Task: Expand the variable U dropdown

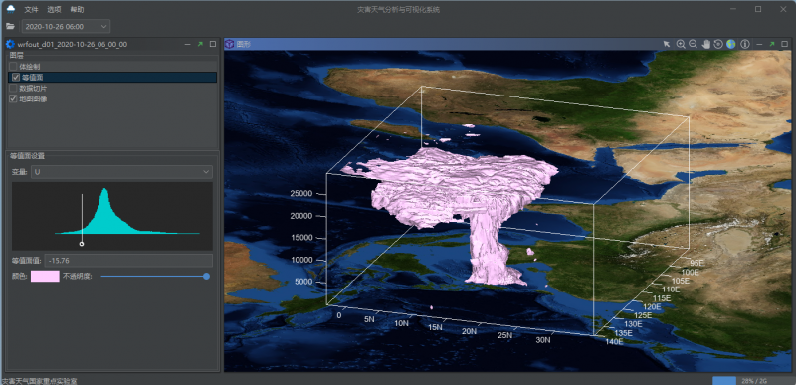Action: click(121, 172)
